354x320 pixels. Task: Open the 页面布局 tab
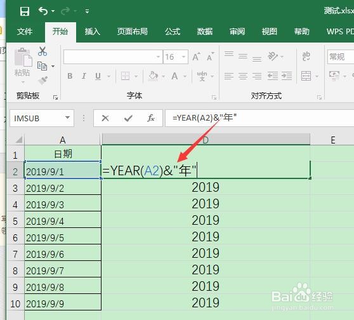(133, 31)
